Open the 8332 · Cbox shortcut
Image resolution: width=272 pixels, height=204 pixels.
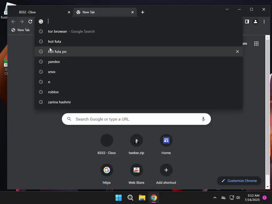[107, 144]
